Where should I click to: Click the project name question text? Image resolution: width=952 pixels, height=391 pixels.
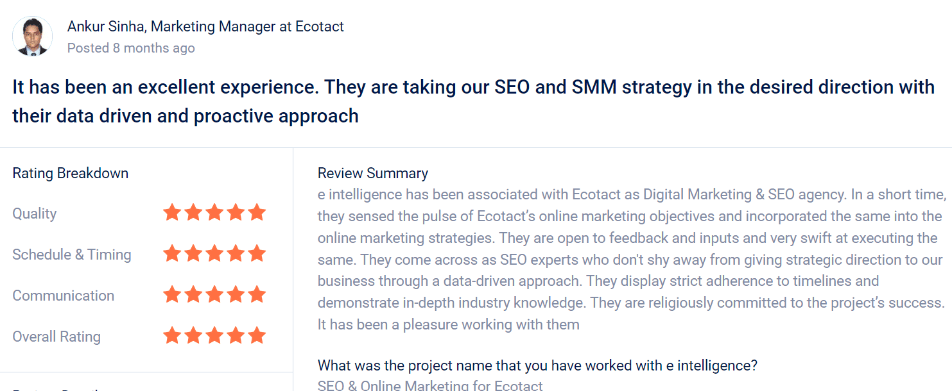pyautogui.click(x=538, y=366)
